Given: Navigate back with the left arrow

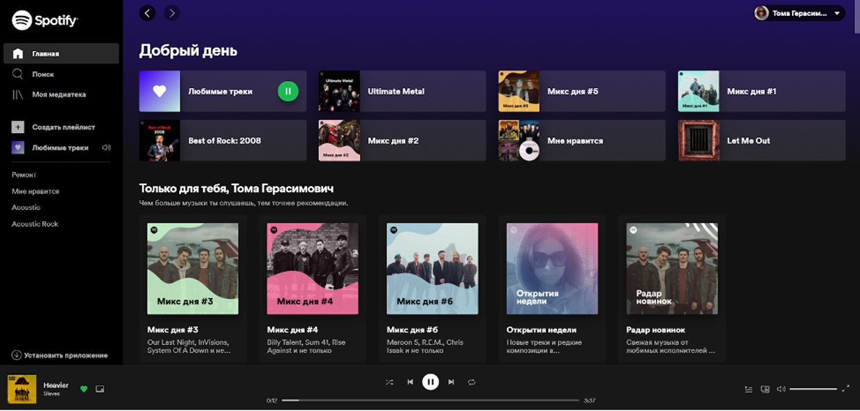Looking at the screenshot, I should [147, 12].
